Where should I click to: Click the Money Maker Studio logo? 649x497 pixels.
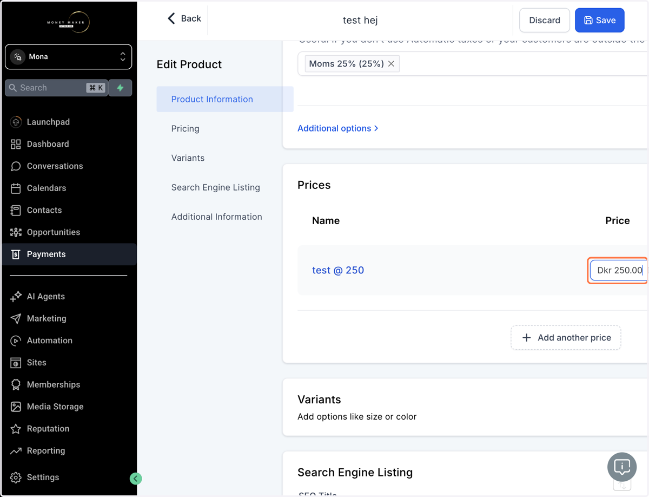[x=68, y=22]
